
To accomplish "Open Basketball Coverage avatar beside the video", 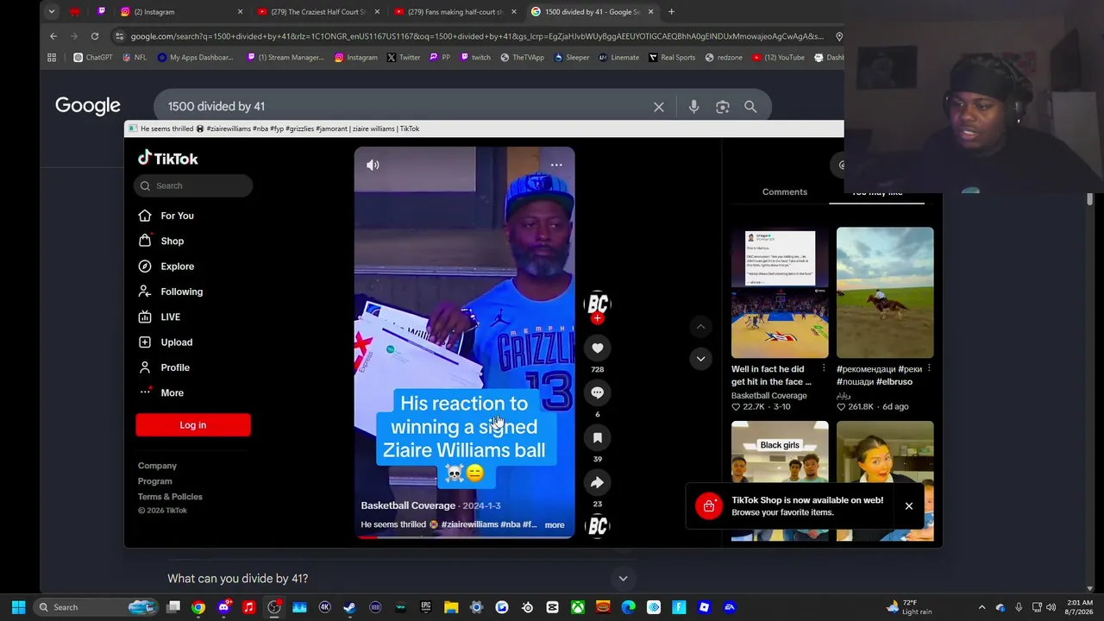I will pyautogui.click(x=597, y=304).
